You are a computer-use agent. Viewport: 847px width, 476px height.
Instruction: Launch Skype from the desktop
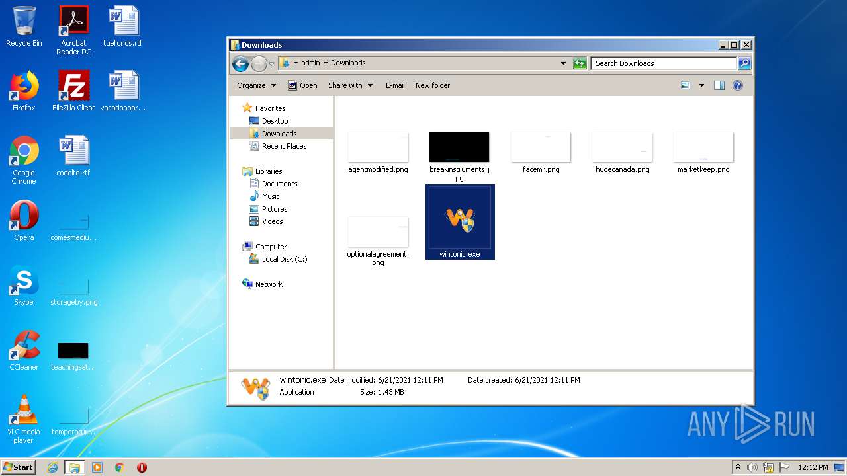[24, 286]
